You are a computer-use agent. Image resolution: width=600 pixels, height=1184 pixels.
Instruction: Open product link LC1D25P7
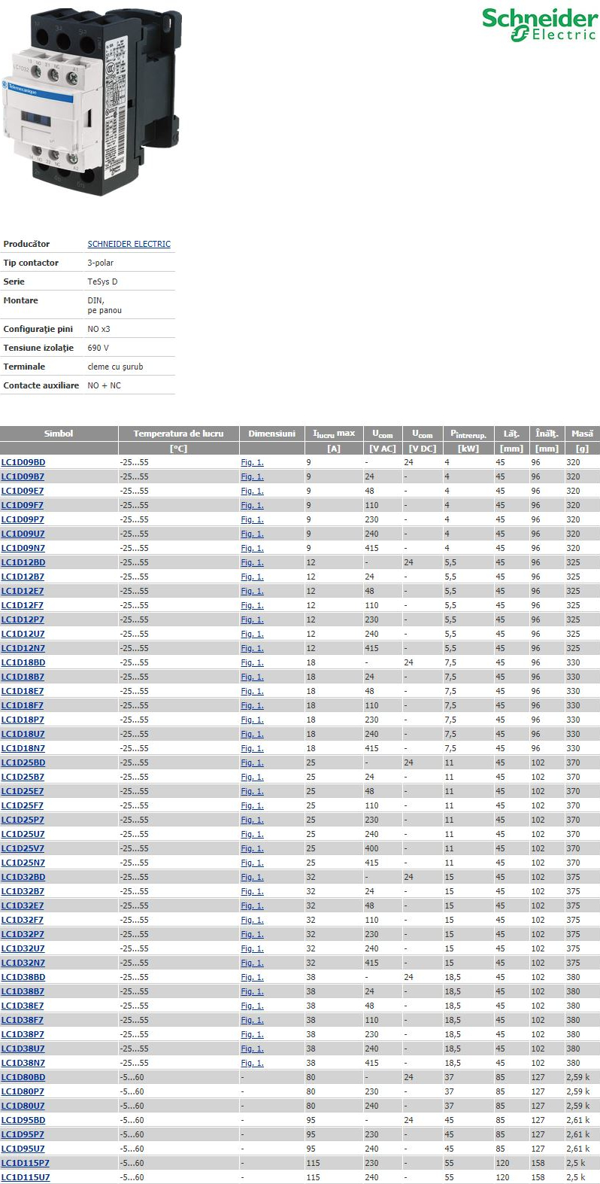pos(23,820)
